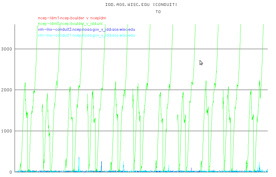Click the 0 y-axis label
The image size is (276, 177).
point(11,172)
